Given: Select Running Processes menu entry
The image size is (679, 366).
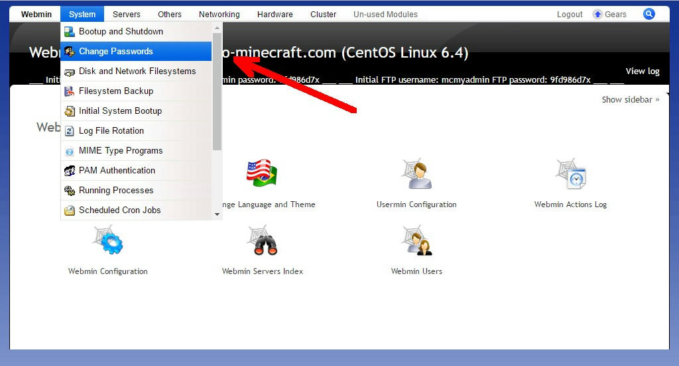Looking at the screenshot, I should [136, 191].
